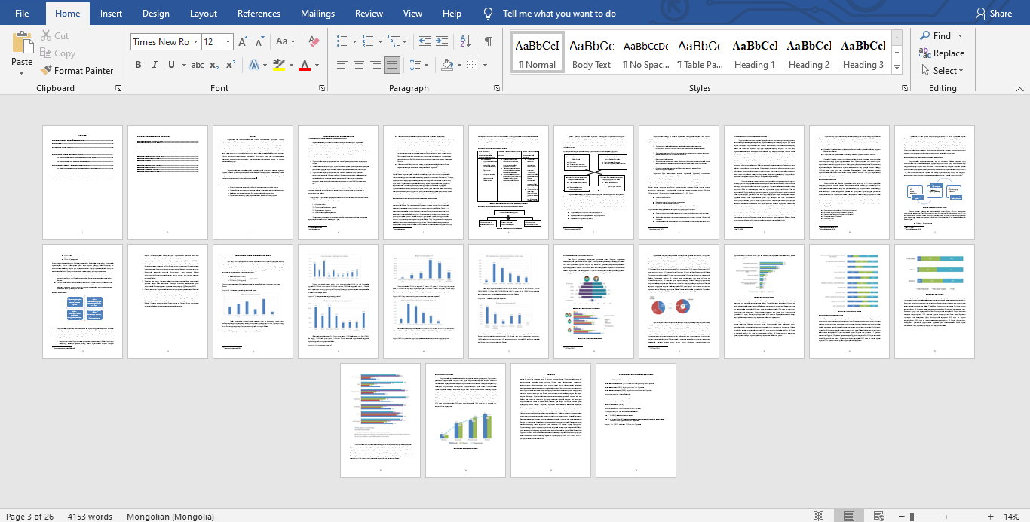Click the Share button
Screen dimensions: 1030x522
pyautogui.click(x=993, y=14)
